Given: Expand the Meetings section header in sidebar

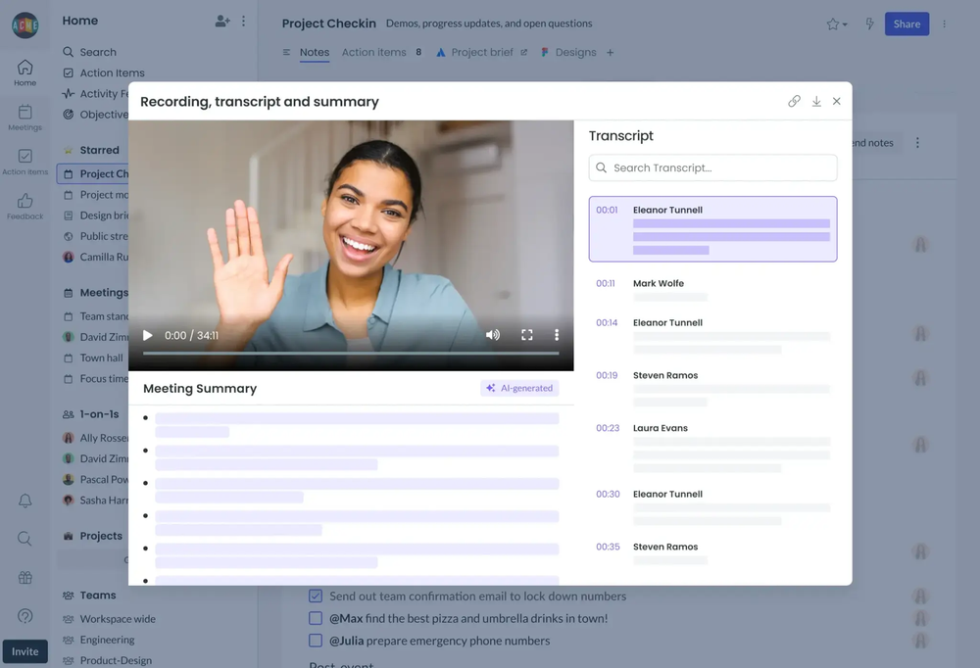Looking at the screenshot, I should point(96,293).
